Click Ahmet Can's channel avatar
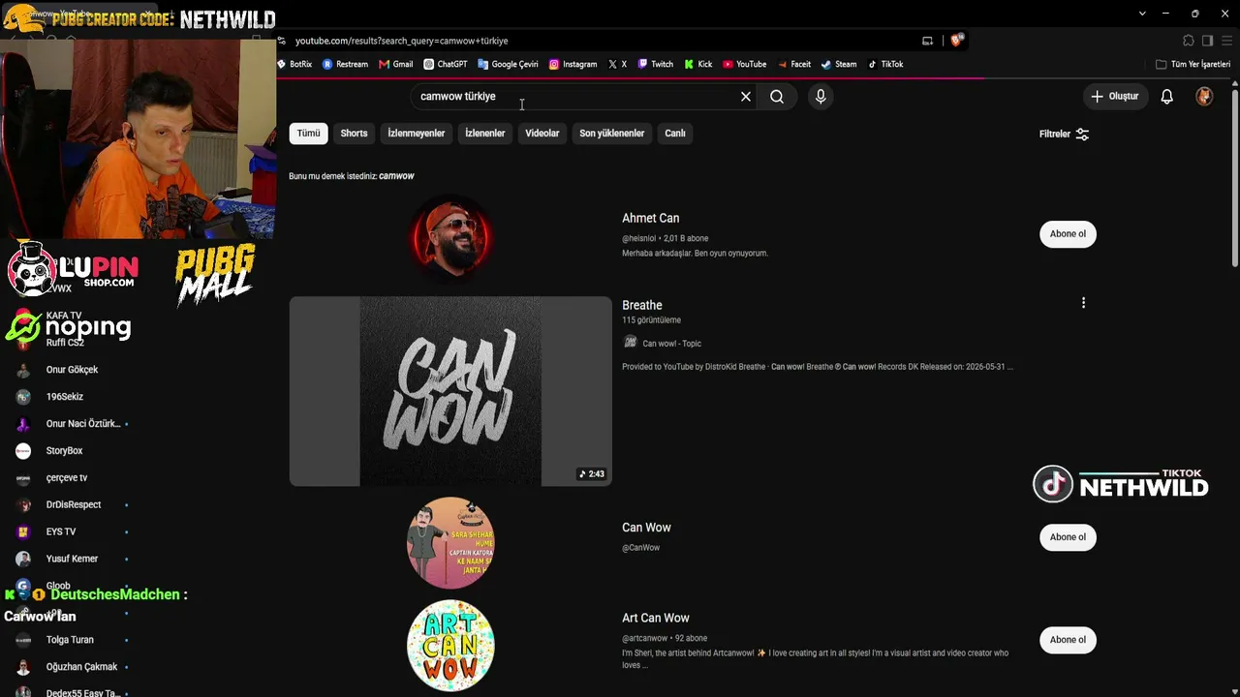 pyautogui.click(x=450, y=237)
